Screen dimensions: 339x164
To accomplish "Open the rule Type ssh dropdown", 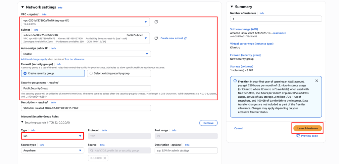I will 80,136.
